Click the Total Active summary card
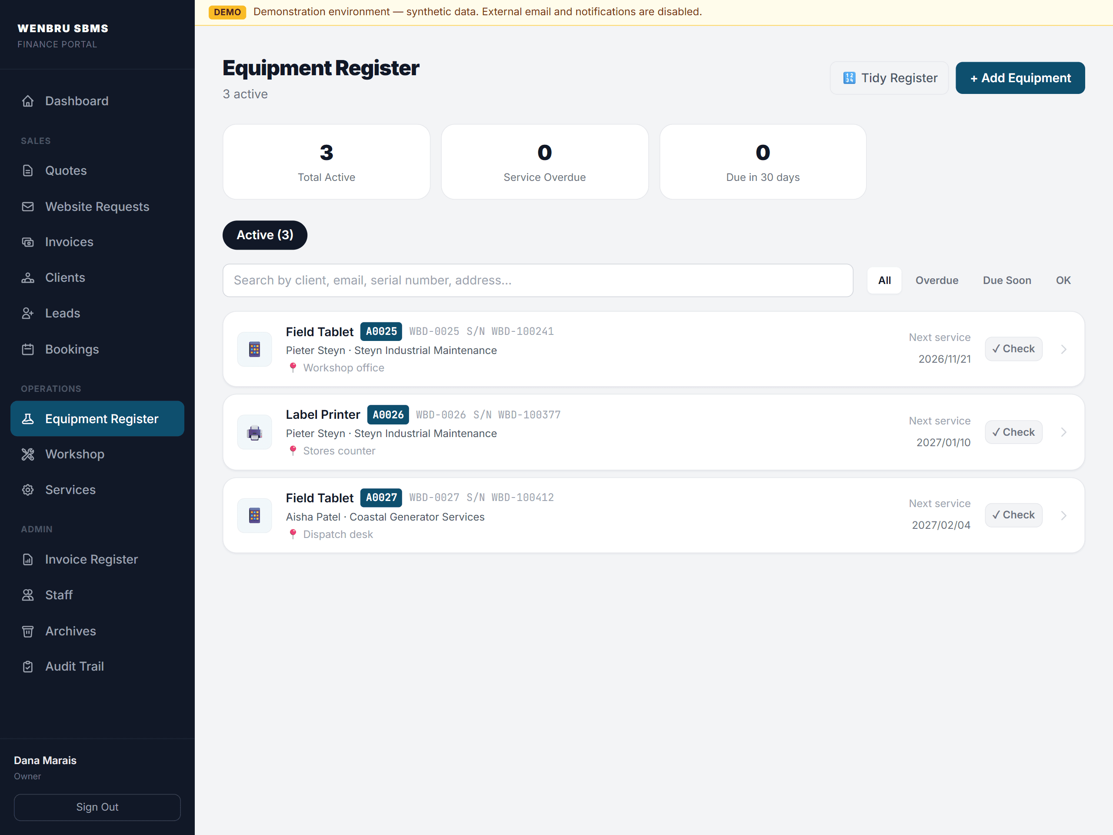The width and height of the screenshot is (1113, 835). point(327,162)
